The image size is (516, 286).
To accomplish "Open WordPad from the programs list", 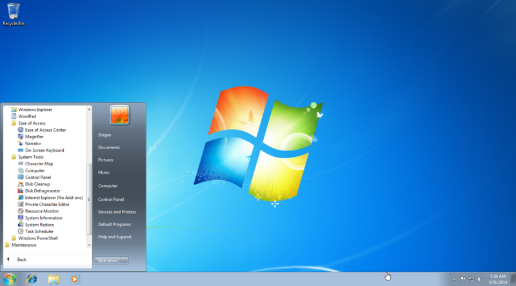I will pyautogui.click(x=23, y=116).
